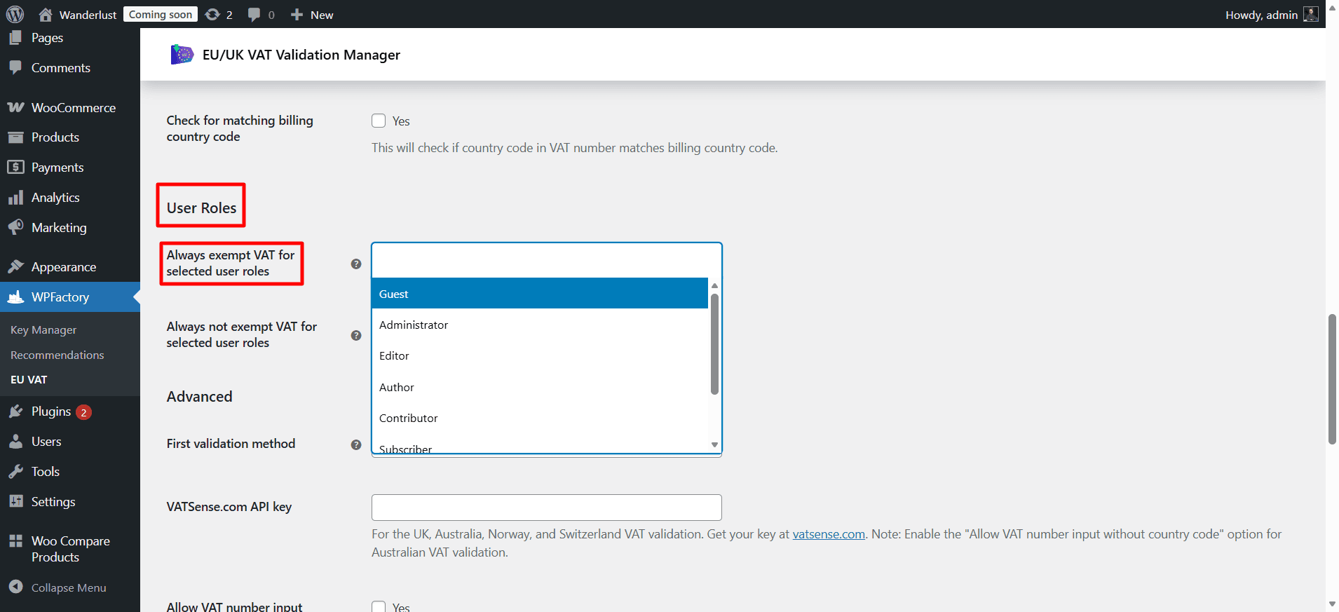Focus the exempt user roles search field

coord(547,261)
